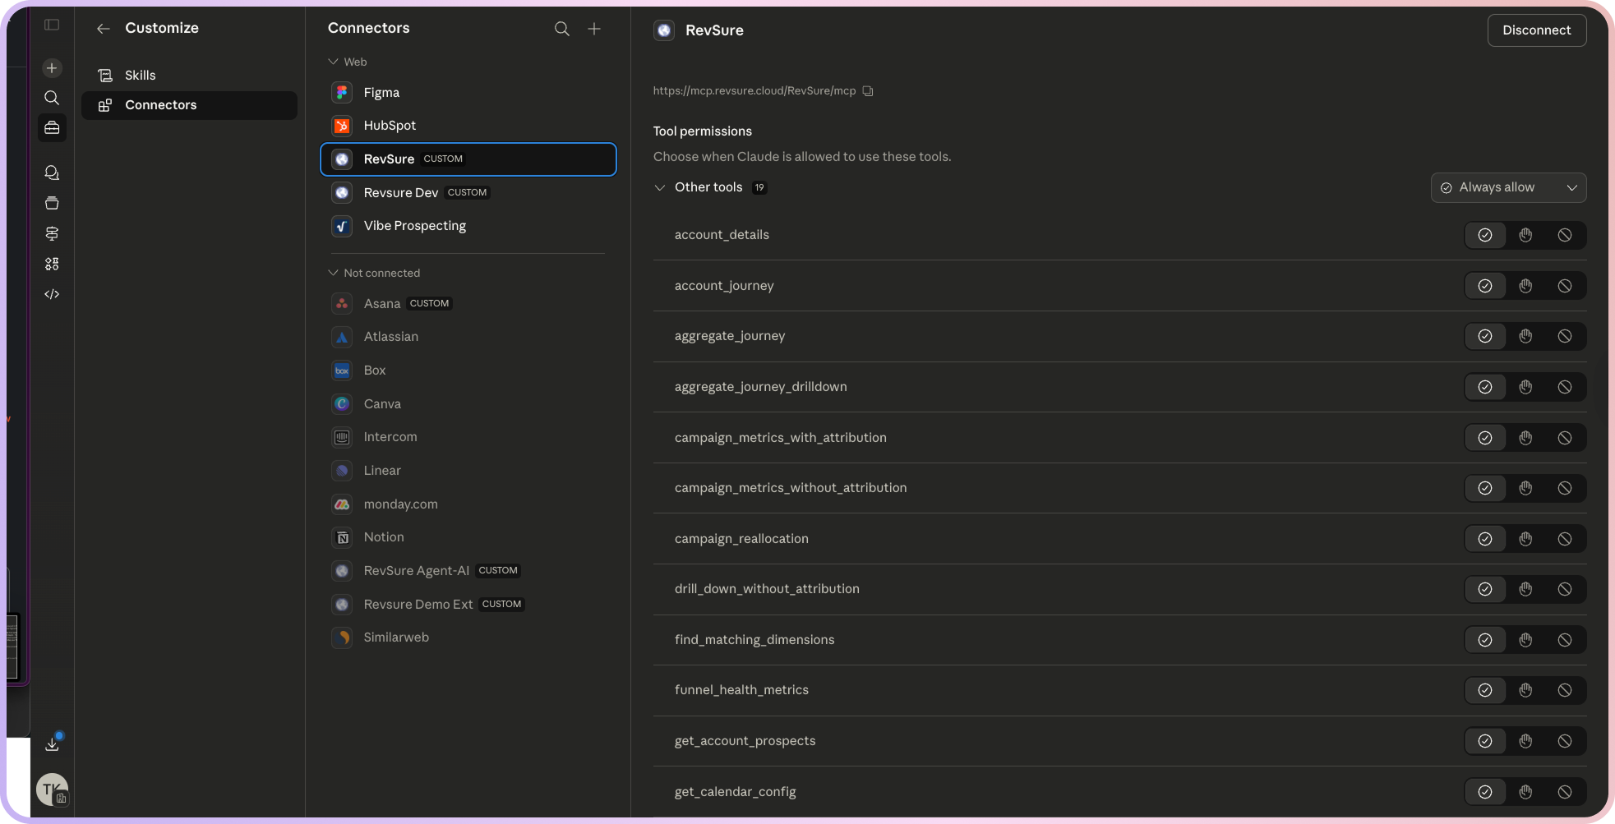Open the stacked layers icon in left rail
Viewport: 1615px width, 824px height.
click(52, 233)
